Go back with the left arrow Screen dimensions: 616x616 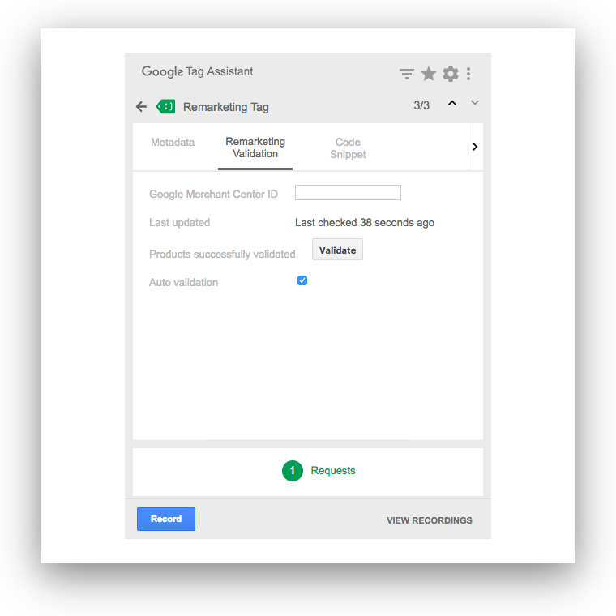point(141,106)
